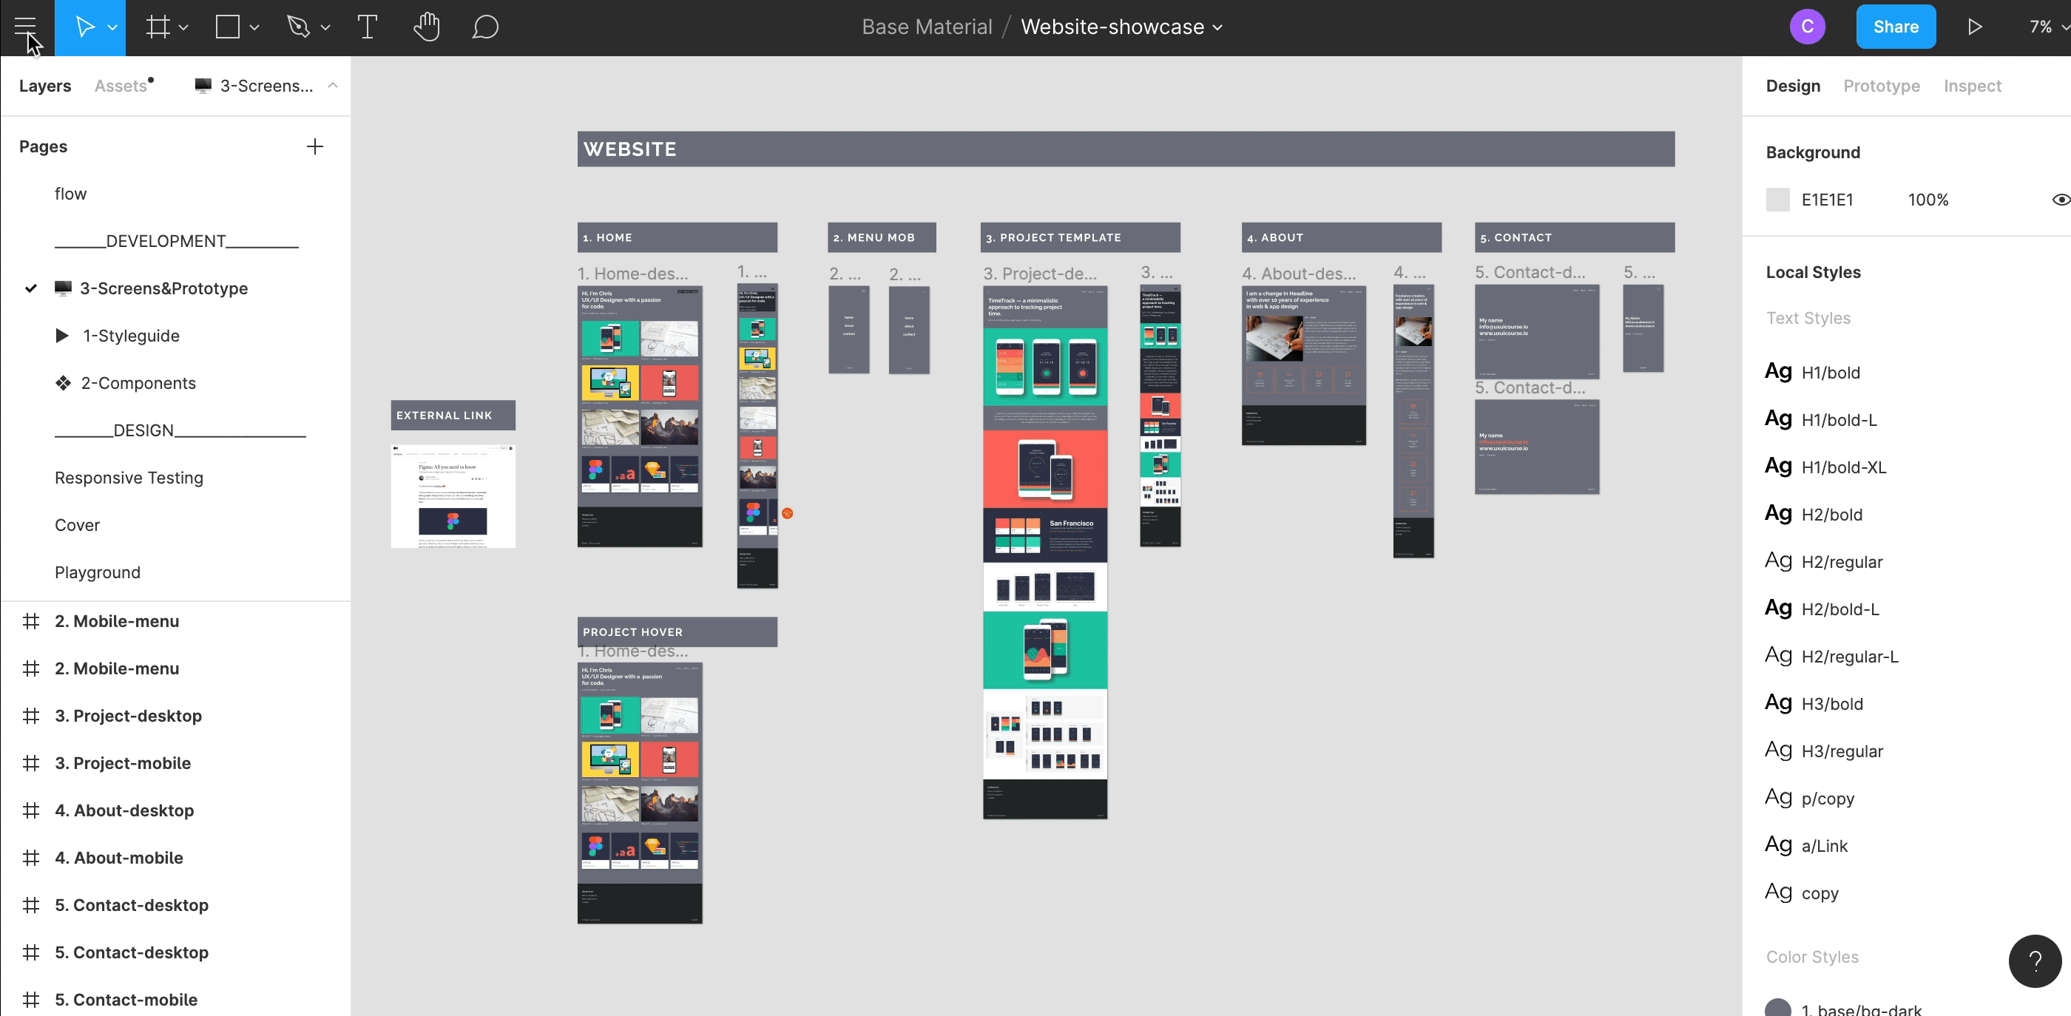Click the Add new page button
Viewport: 2071px width, 1016px height.
point(317,146)
